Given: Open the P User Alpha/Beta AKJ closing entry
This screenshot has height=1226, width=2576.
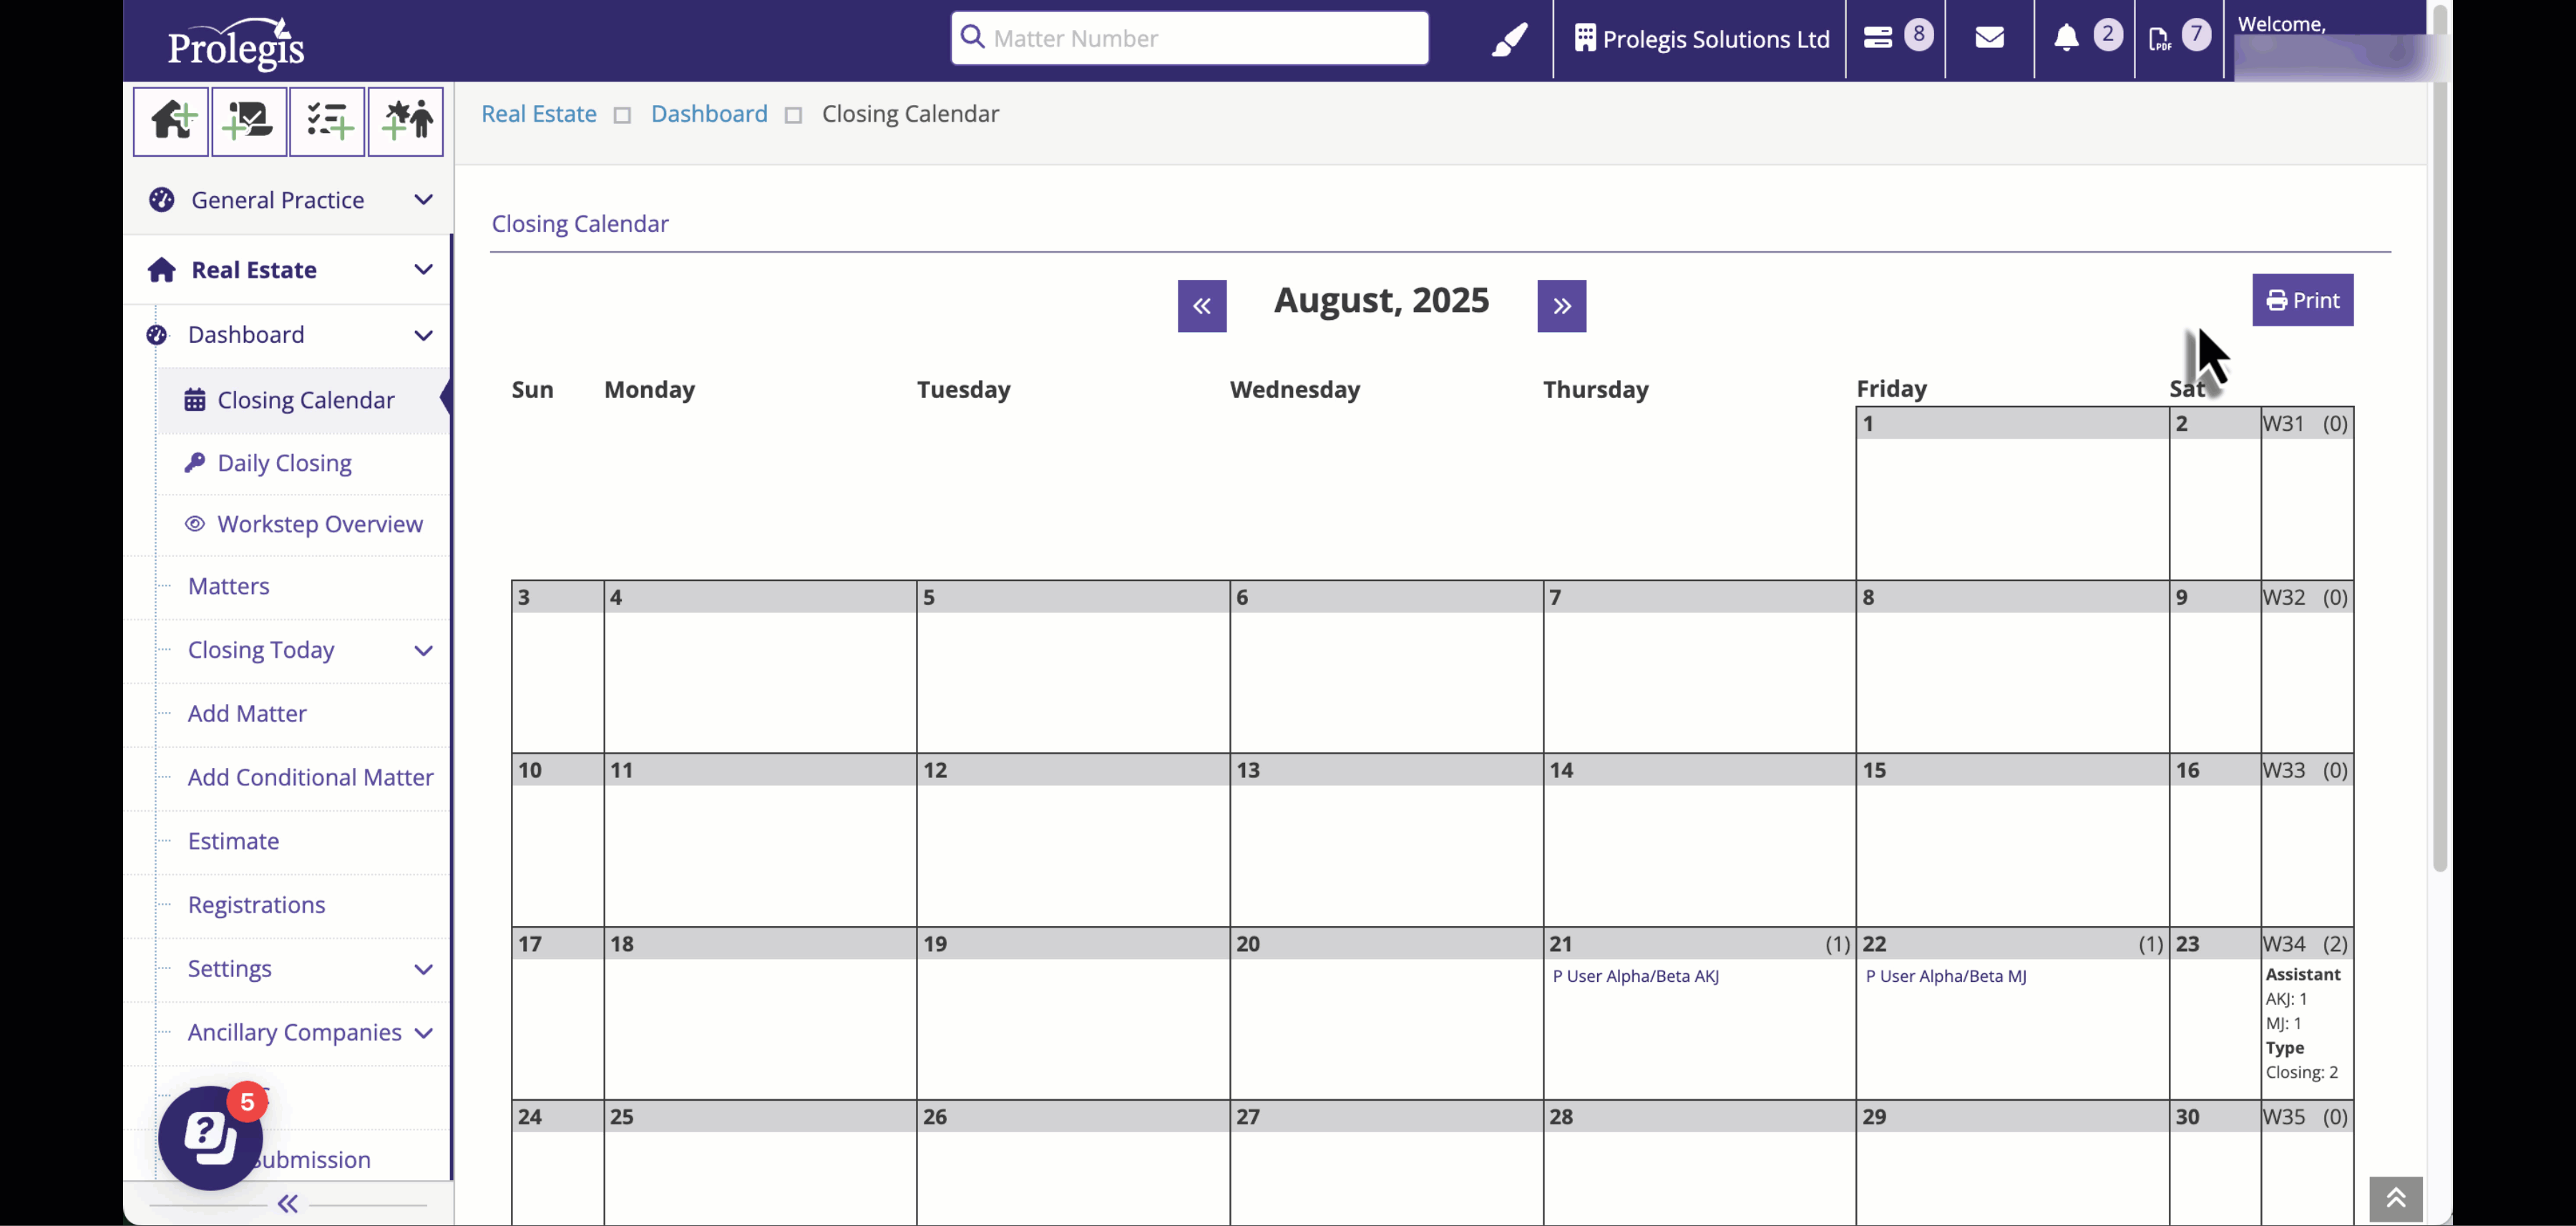Looking at the screenshot, I should 1635,976.
